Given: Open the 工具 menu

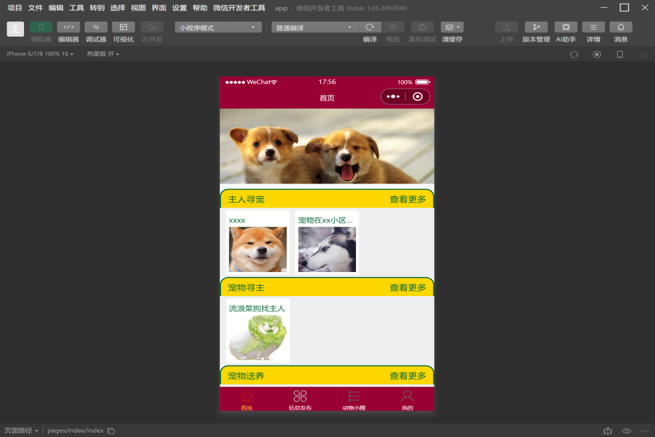Looking at the screenshot, I should tap(77, 8).
